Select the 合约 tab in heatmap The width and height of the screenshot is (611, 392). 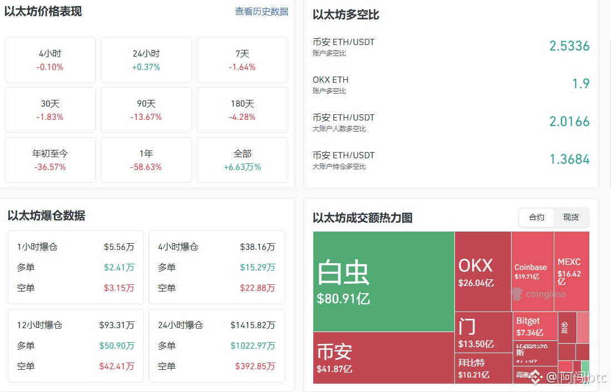[537, 218]
